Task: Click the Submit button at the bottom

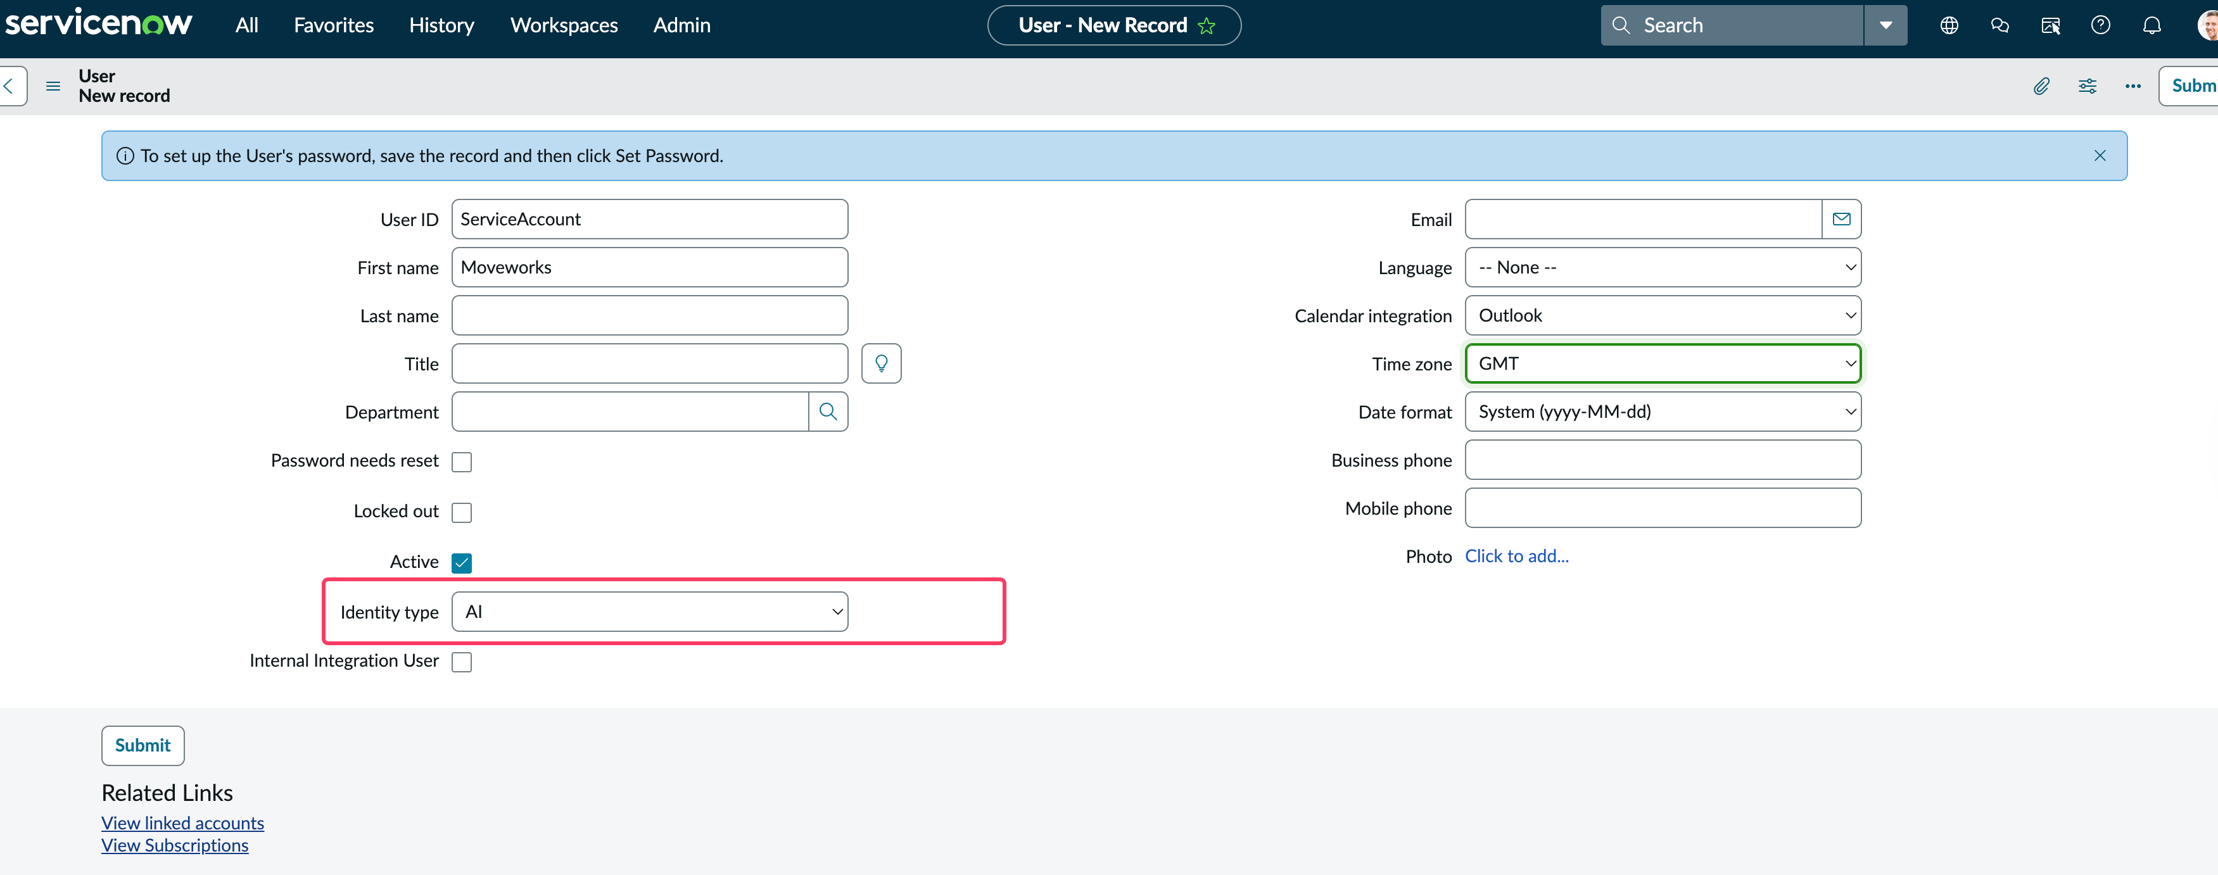Action: click(143, 745)
